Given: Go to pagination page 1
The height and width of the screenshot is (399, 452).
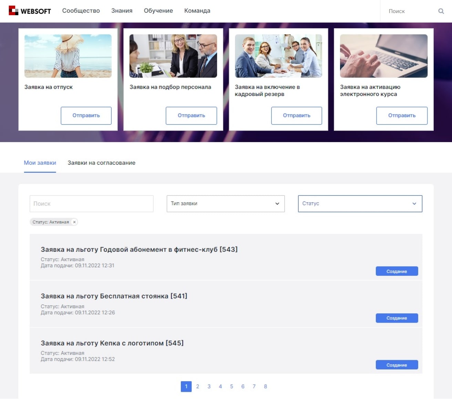Looking at the screenshot, I should 186,387.
